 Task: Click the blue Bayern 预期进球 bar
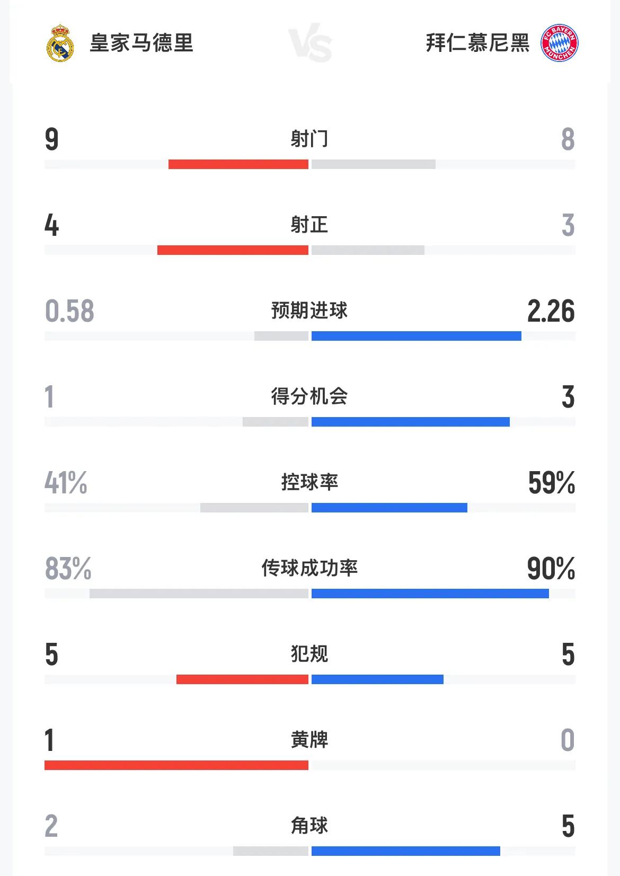[416, 336]
